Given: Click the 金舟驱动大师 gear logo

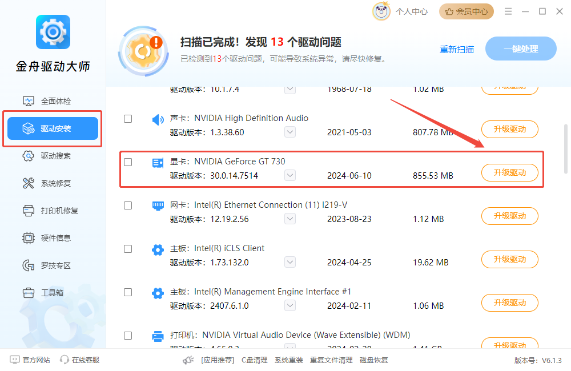Looking at the screenshot, I should [53, 32].
